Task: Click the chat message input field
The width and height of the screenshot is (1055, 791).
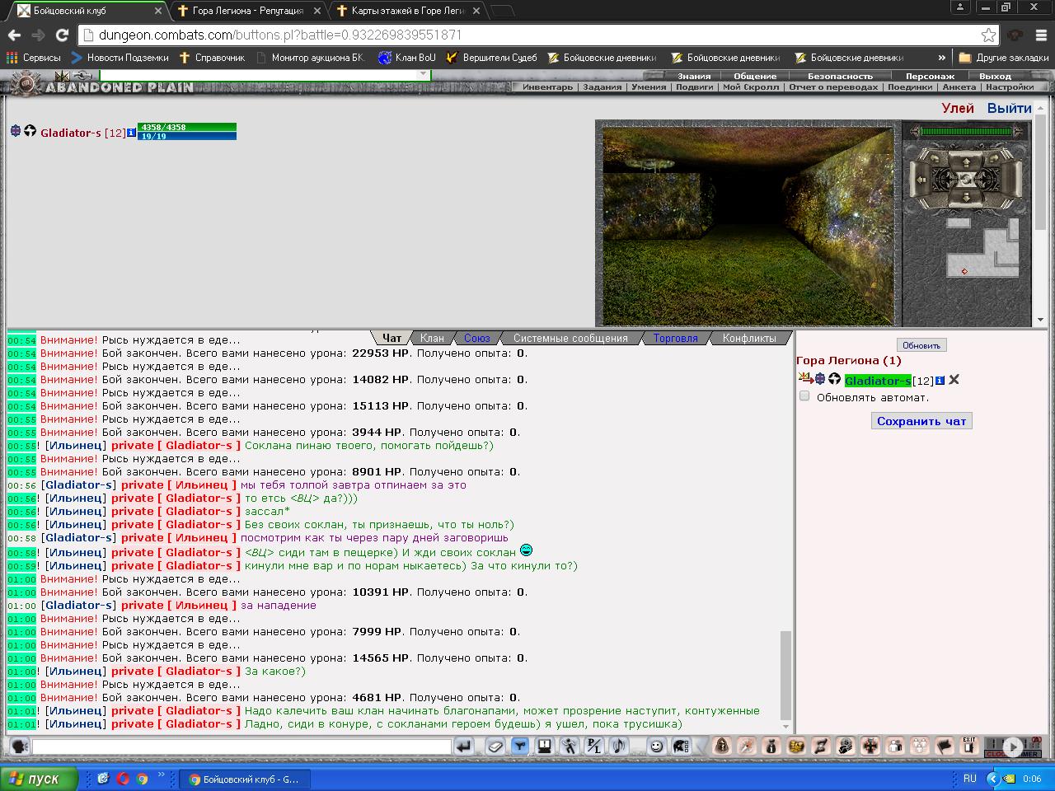Action: pos(241,747)
